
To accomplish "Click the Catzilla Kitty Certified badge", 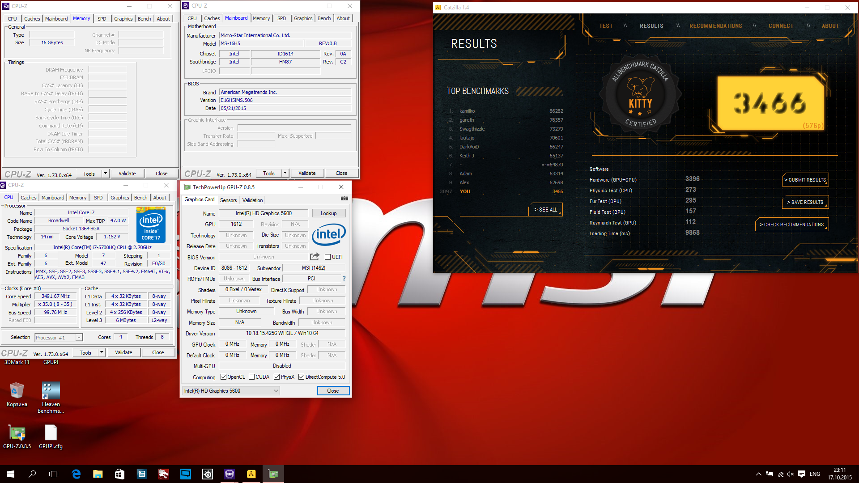I will point(640,95).
